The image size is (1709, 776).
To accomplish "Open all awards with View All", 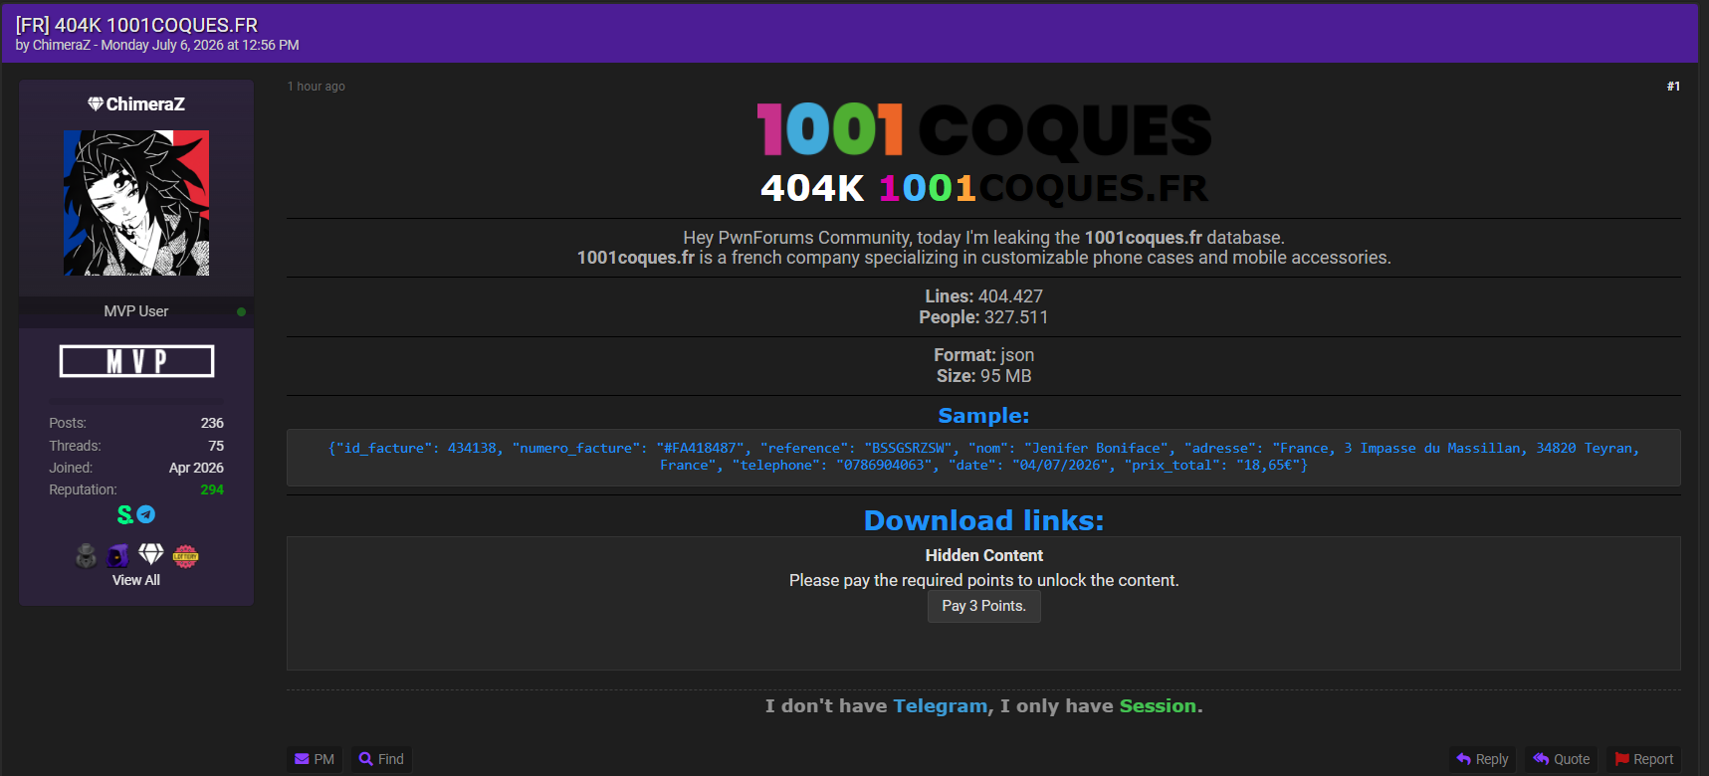I will click(136, 580).
